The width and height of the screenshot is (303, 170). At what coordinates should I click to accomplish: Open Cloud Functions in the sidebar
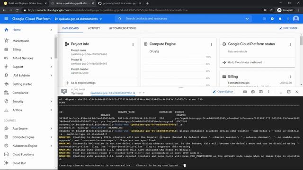point(23,154)
